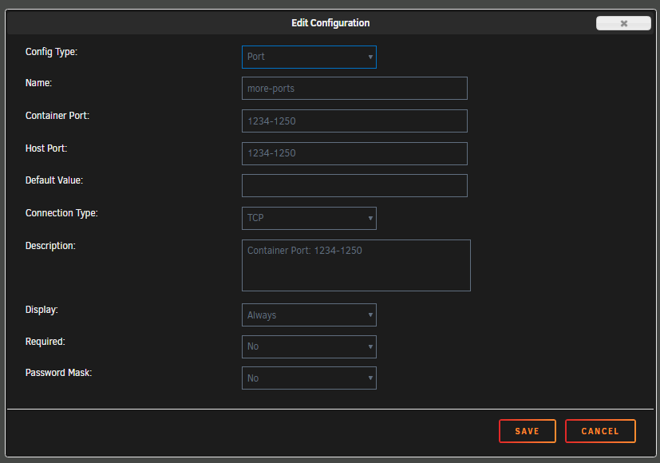Open the Connection Type dropdown showing TCP

(x=309, y=218)
